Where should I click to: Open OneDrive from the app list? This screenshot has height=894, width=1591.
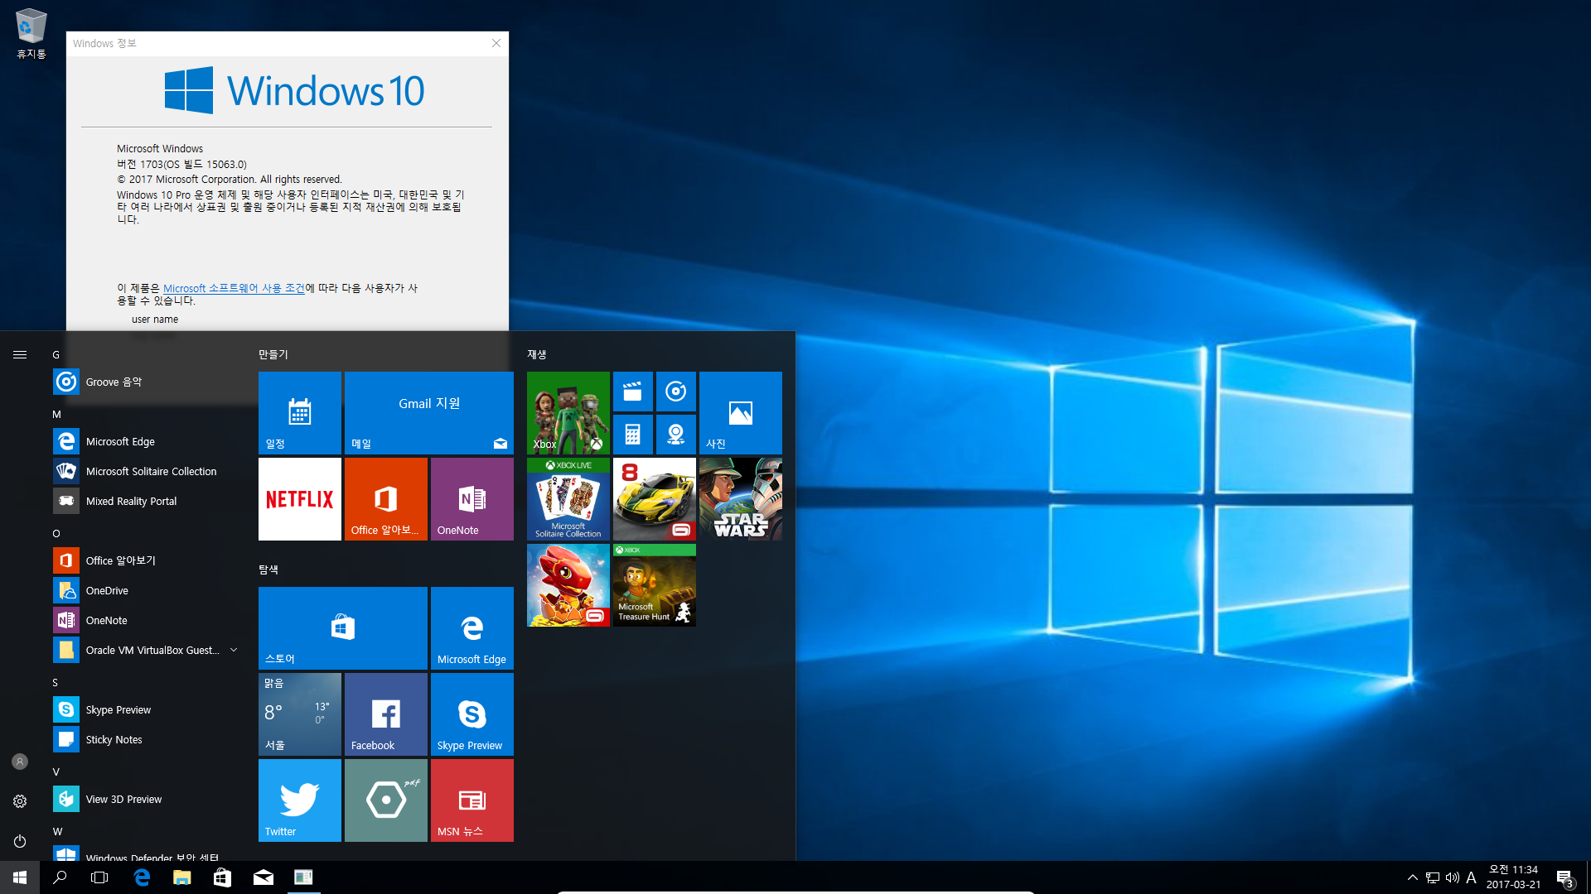coord(147,590)
